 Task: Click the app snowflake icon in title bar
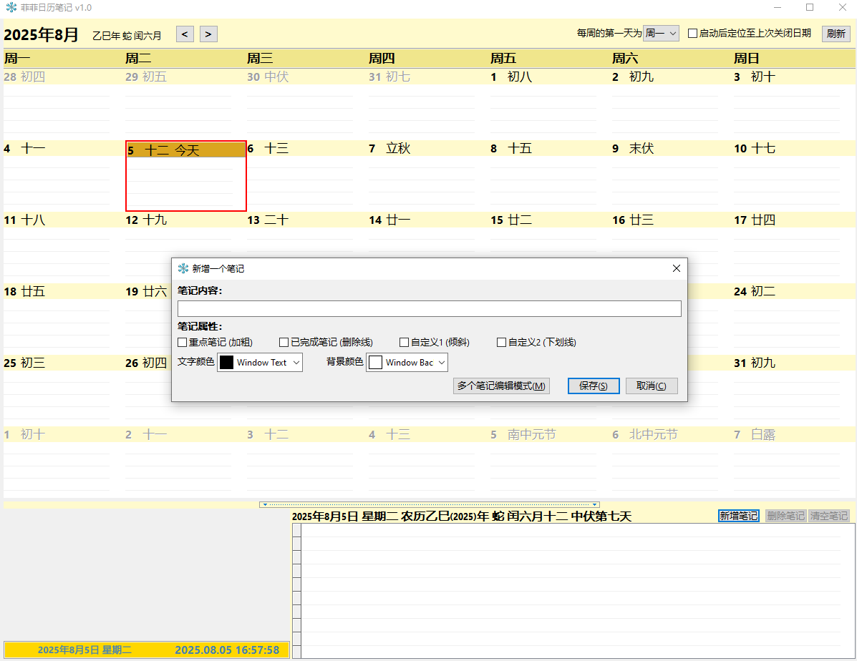11,7
